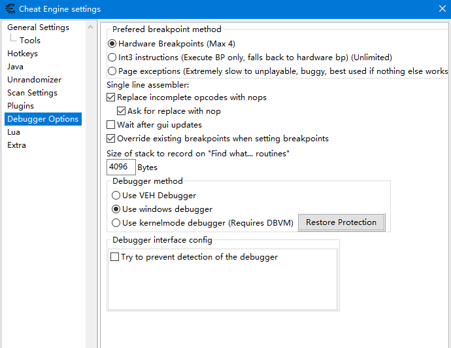Click the stack size Bytes input field
This screenshot has width=451, height=348.
120,167
